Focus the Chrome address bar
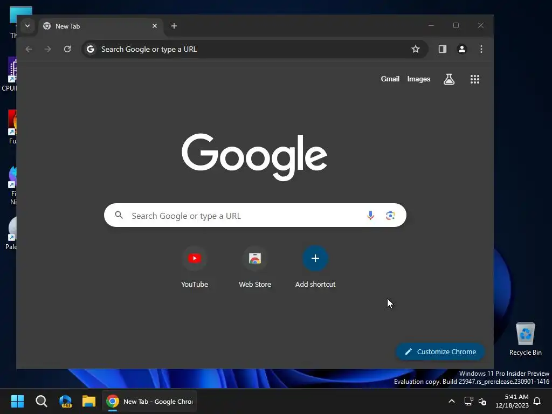552x414 pixels. coord(255,49)
